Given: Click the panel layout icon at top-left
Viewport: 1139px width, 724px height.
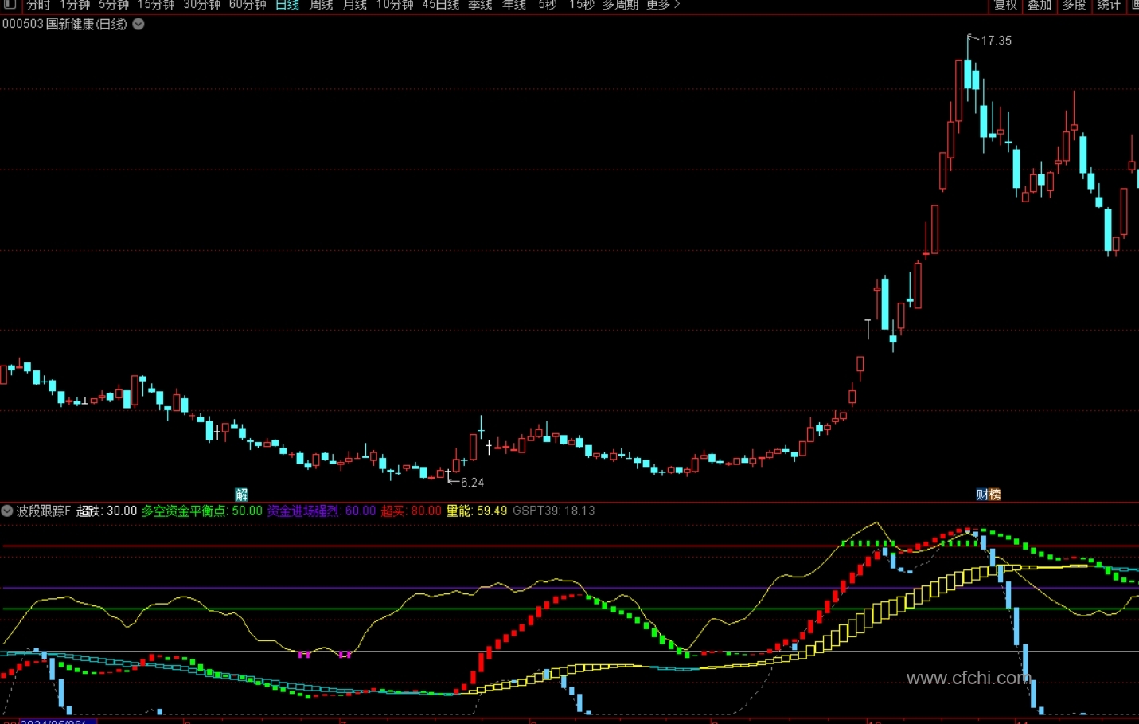Looking at the screenshot, I should tap(10, 4).
